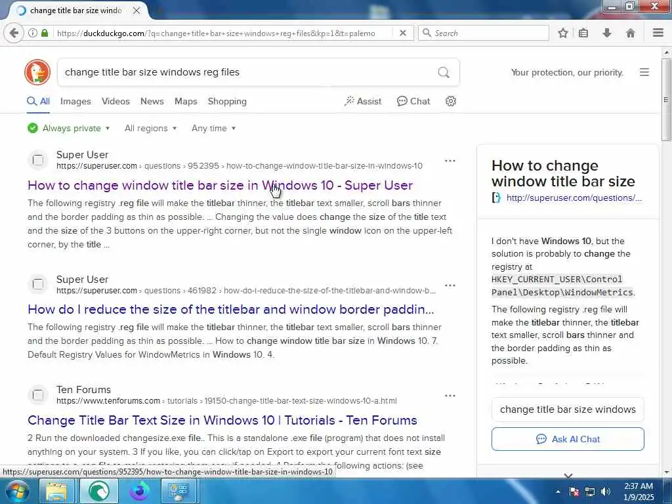Click the Assist button
The height and width of the screenshot is (504, 672).
point(362,101)
